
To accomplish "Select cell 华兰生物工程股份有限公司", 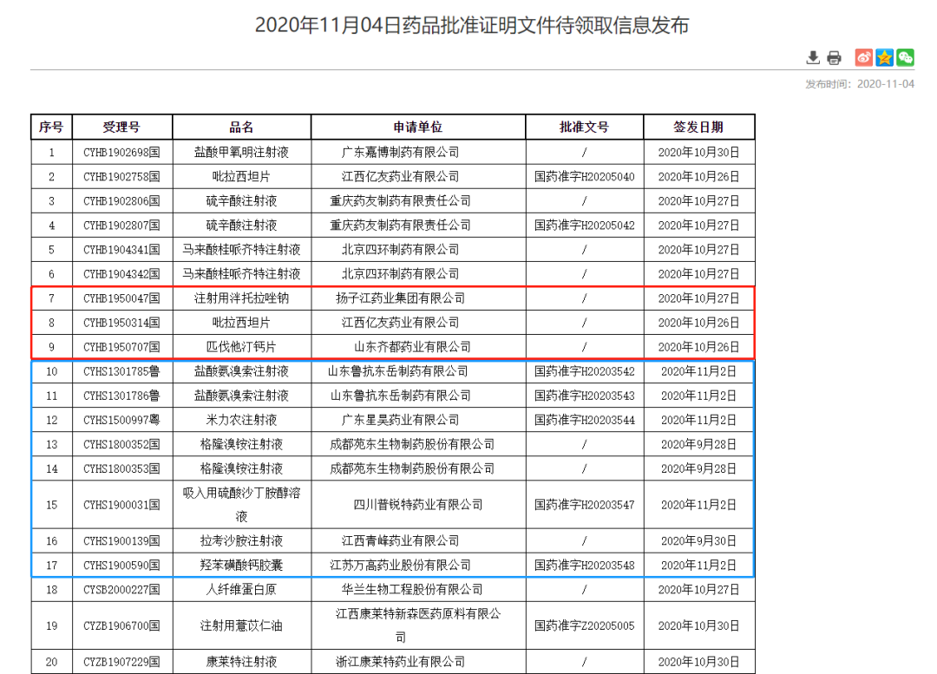I will (x=417, y=590).
